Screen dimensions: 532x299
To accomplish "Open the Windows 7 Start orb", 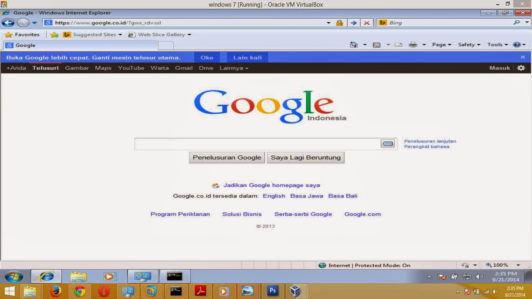I will 14,276.
